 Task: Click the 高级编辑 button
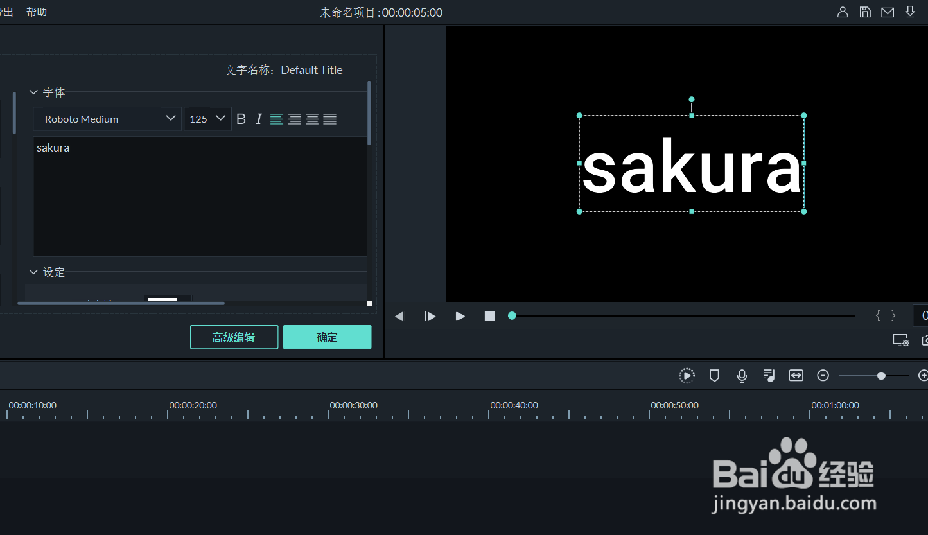[234, 337]
